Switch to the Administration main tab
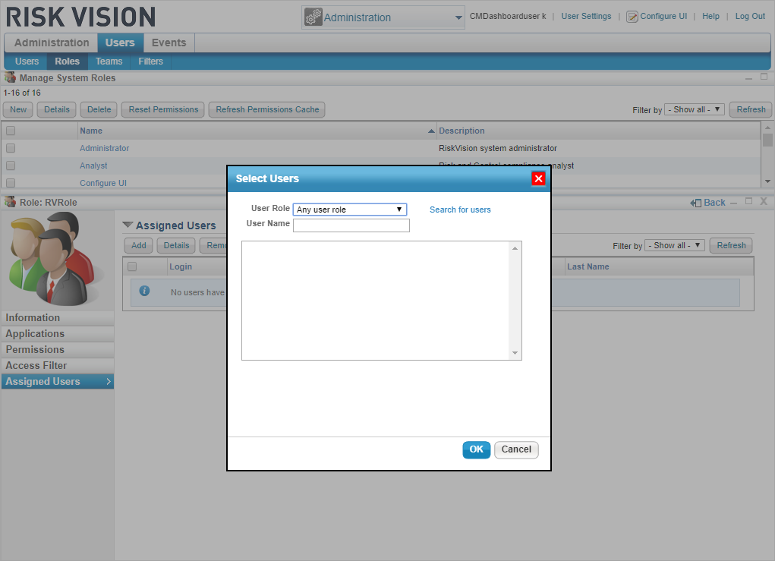Viewport: 775px width, 561px height. pyautogui.click(x=52, y=43)
